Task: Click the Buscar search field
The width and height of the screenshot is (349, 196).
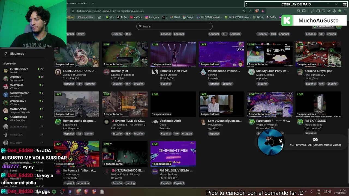Action: coord(174,26)
